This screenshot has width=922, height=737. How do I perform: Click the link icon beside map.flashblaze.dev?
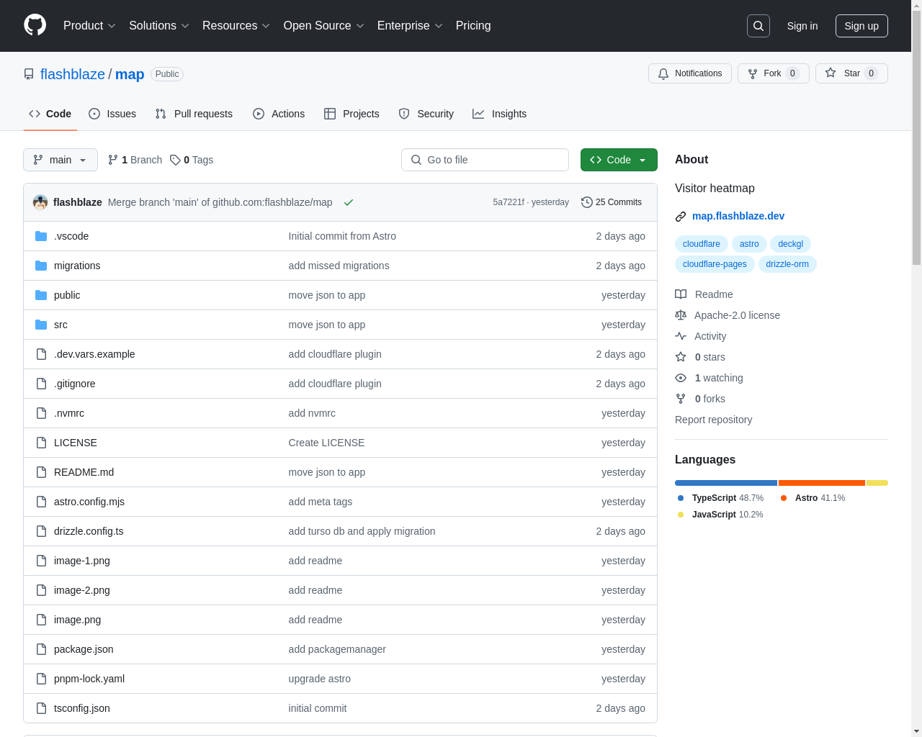(681, 217)
